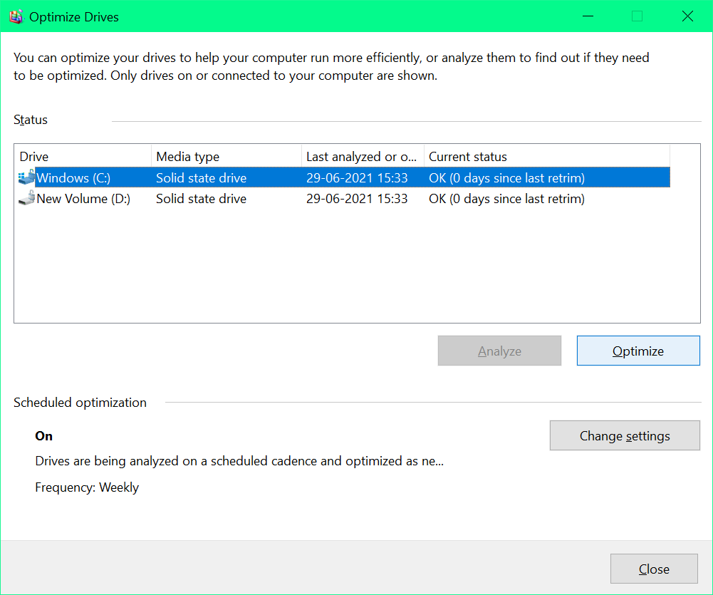Click Solid state drive in the New Volume (D:) row
The height and width of the screenshot is (595, 713).
click(x=201, y=199)
